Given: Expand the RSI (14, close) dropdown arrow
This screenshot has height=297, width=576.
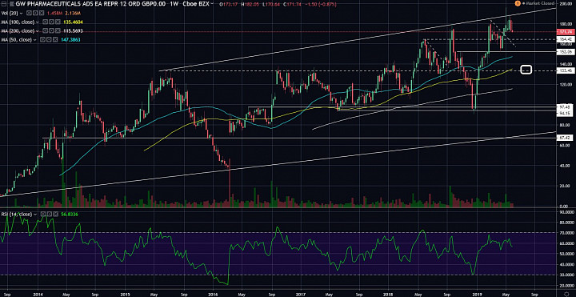Looking at the screenshot, I should [x=35, y=215].
